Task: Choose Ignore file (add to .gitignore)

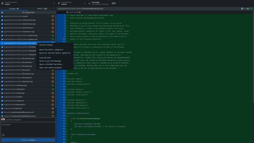Action: [51, 50]
